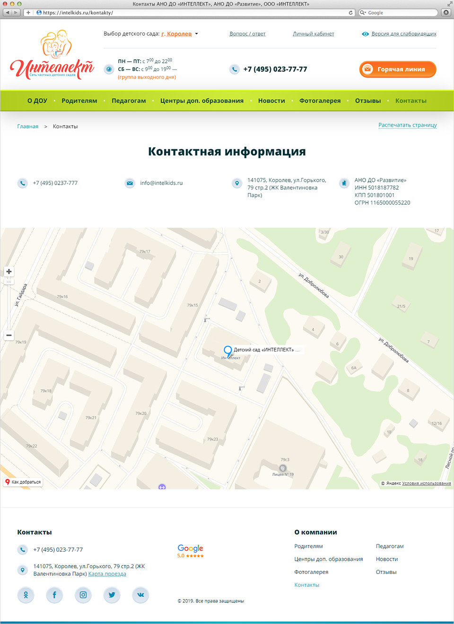The width and height of the screenshot is (454, 624).
Task: Click the footer phone number +7 (495) 023-77-77
Action: point(58,550)
